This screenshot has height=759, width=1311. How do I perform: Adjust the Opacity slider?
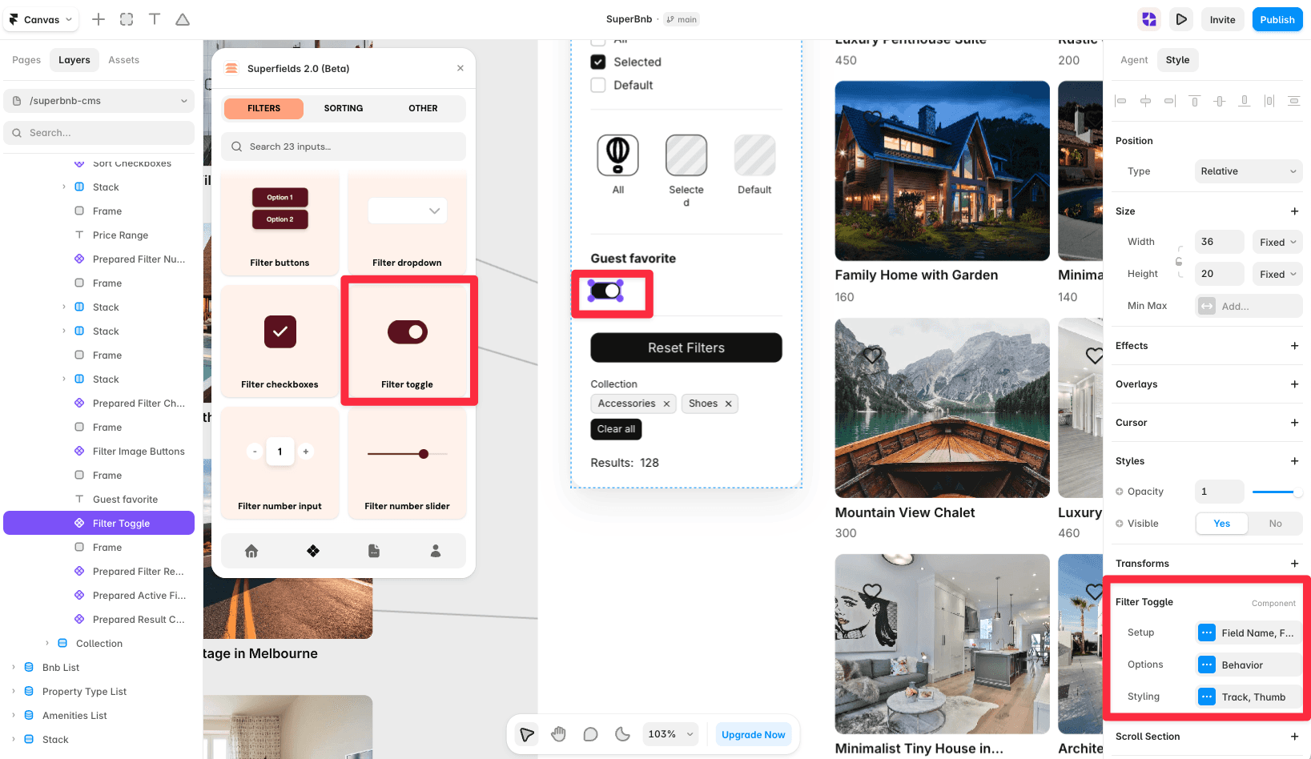coord(1277,492)
